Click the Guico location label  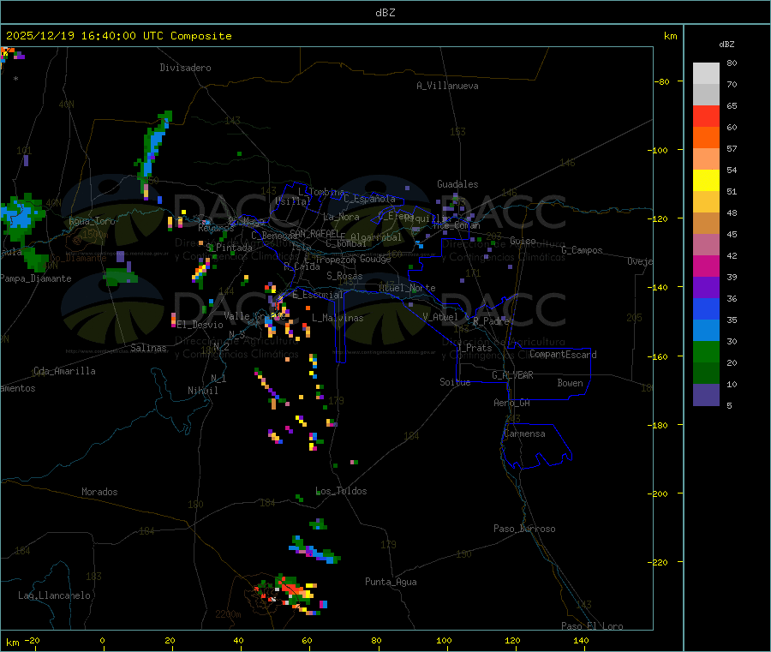point(523,241)
